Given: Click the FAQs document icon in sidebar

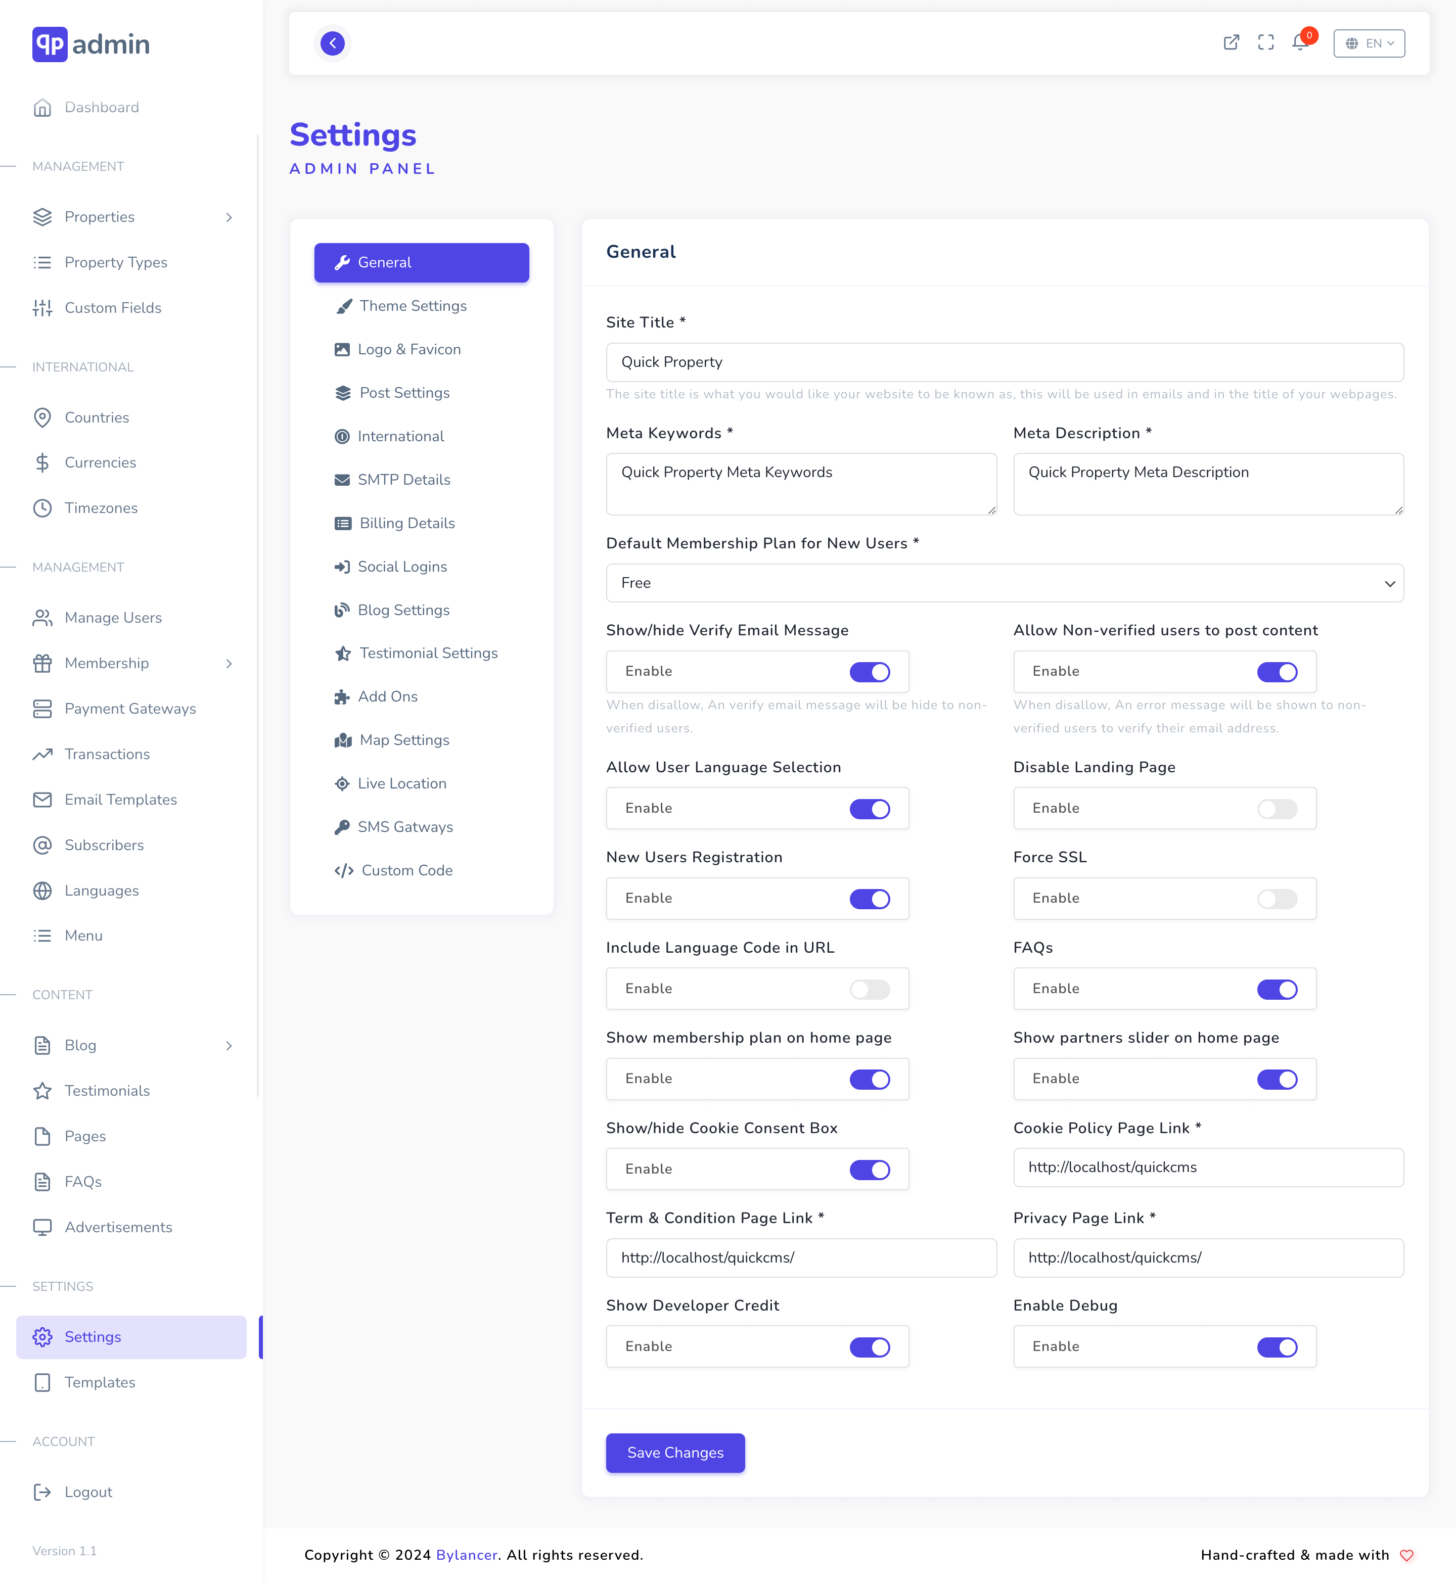Looking at the screenshot, I should pyautogui.click(x=42, y=1182).
